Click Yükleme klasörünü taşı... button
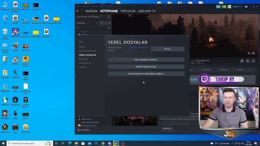260x146 pixels. point(146,67)
